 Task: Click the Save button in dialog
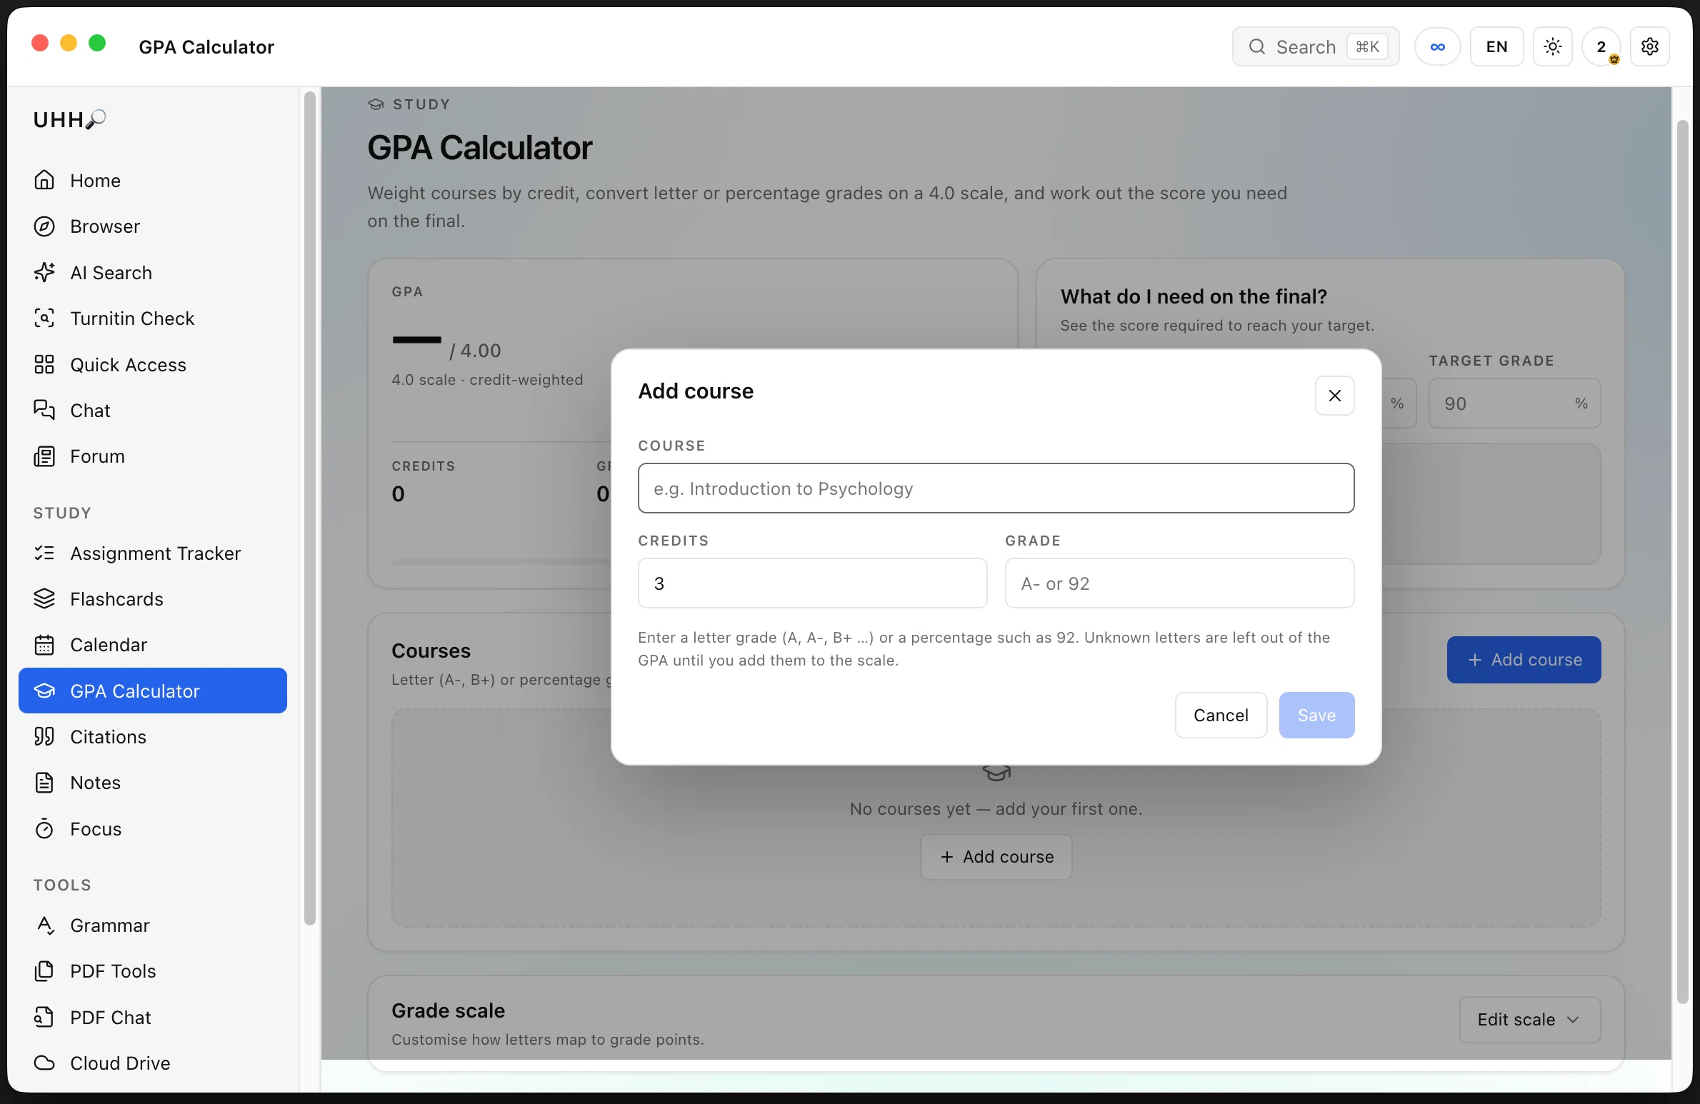click(x=1316, y=715)
